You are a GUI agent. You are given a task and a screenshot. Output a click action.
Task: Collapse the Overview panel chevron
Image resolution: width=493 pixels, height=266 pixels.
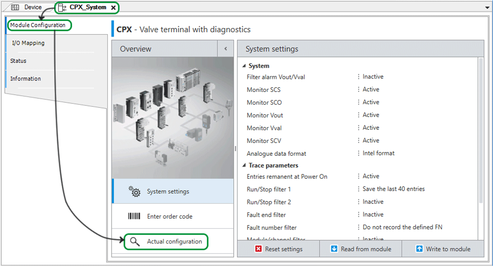point(226,49)
